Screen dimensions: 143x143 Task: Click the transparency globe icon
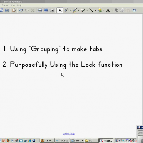tap(122, 10)
